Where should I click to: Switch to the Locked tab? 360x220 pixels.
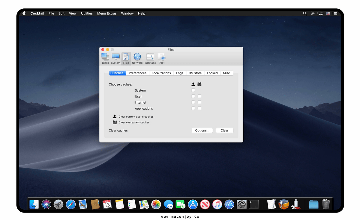pos(212,73)
